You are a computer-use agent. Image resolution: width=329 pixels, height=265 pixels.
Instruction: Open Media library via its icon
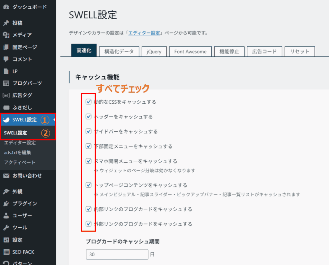[x=6, y=35]
